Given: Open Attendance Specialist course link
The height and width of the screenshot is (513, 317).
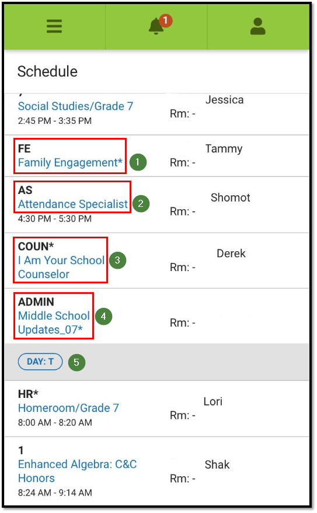Looking at the screenshot, I should click(x=73, y=204).
